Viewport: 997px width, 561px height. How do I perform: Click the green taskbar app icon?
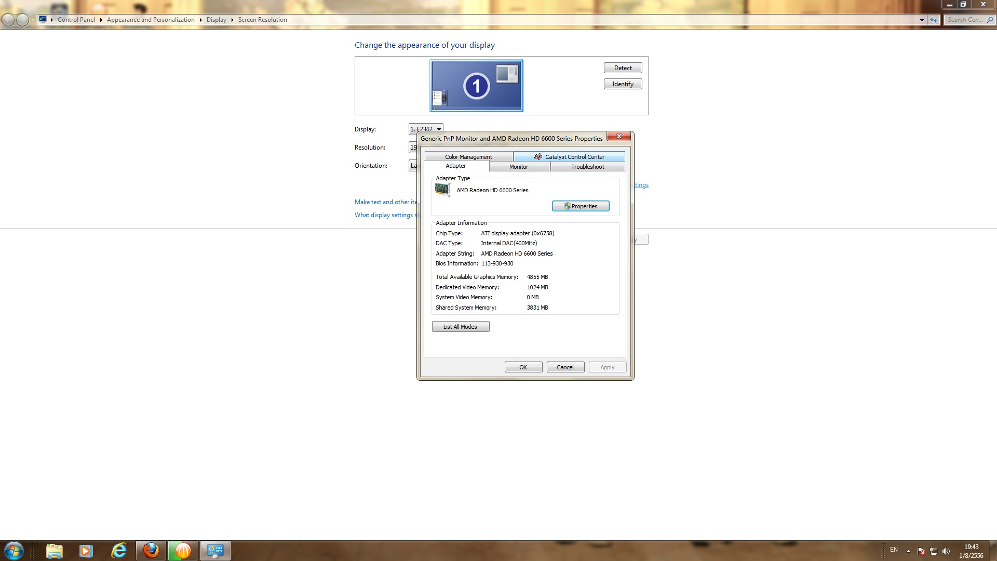pyautogui.click(x=183, y=550)
